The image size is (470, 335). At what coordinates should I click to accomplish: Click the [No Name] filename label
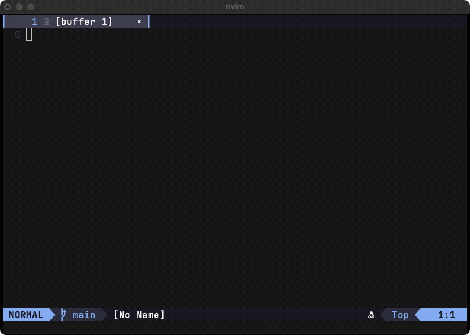(138, 315)
